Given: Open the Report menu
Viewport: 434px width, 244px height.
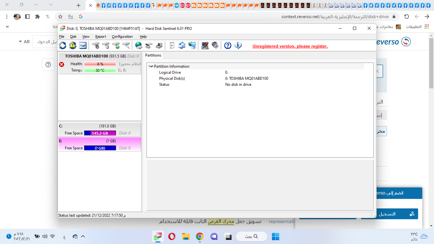Looking at the screenshot, I should click(101, 37).
